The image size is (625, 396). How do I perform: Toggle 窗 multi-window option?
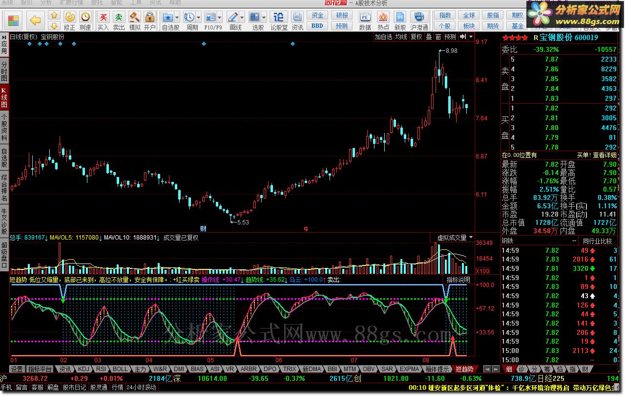click(x=438, y=37)
